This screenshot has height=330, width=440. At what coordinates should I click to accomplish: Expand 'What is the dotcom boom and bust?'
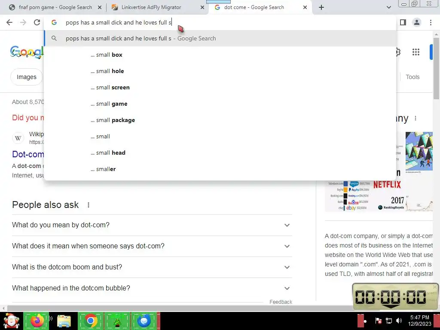(152, 267)
